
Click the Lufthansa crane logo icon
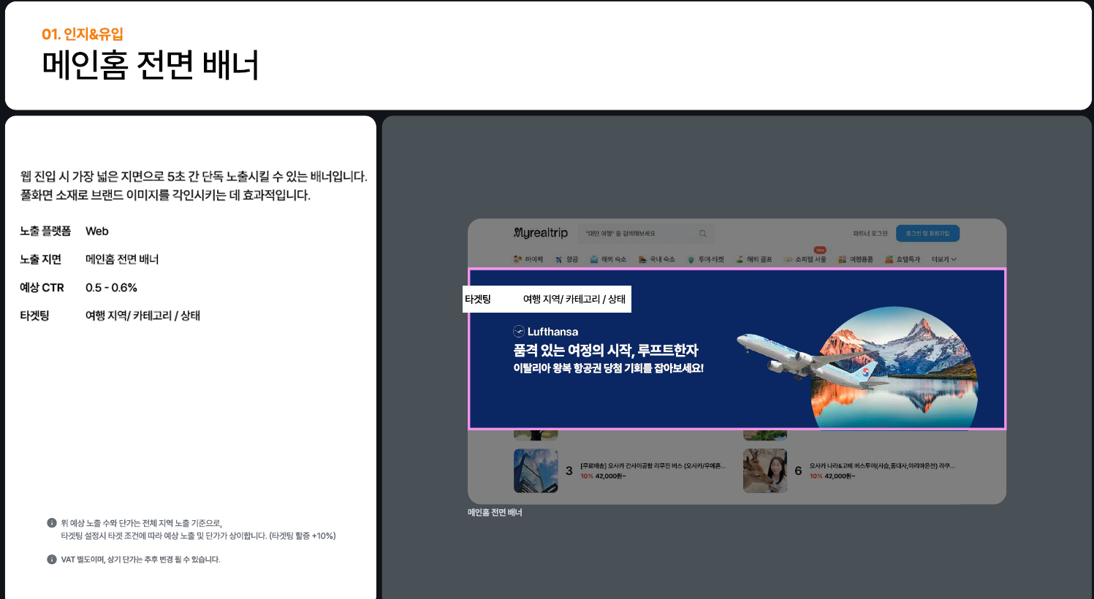pos(519,331)
